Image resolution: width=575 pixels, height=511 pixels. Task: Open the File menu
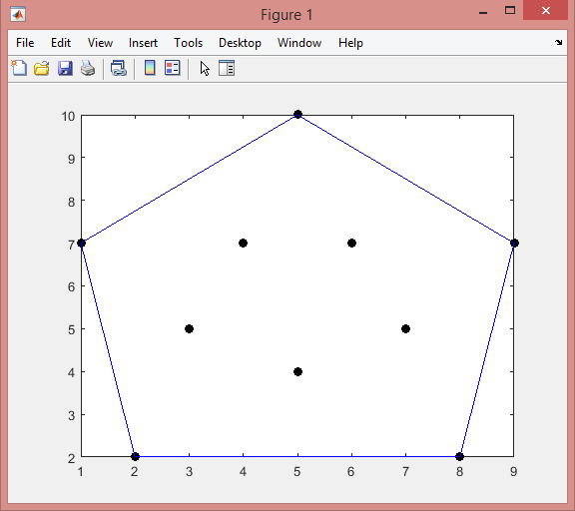[25, 43]
